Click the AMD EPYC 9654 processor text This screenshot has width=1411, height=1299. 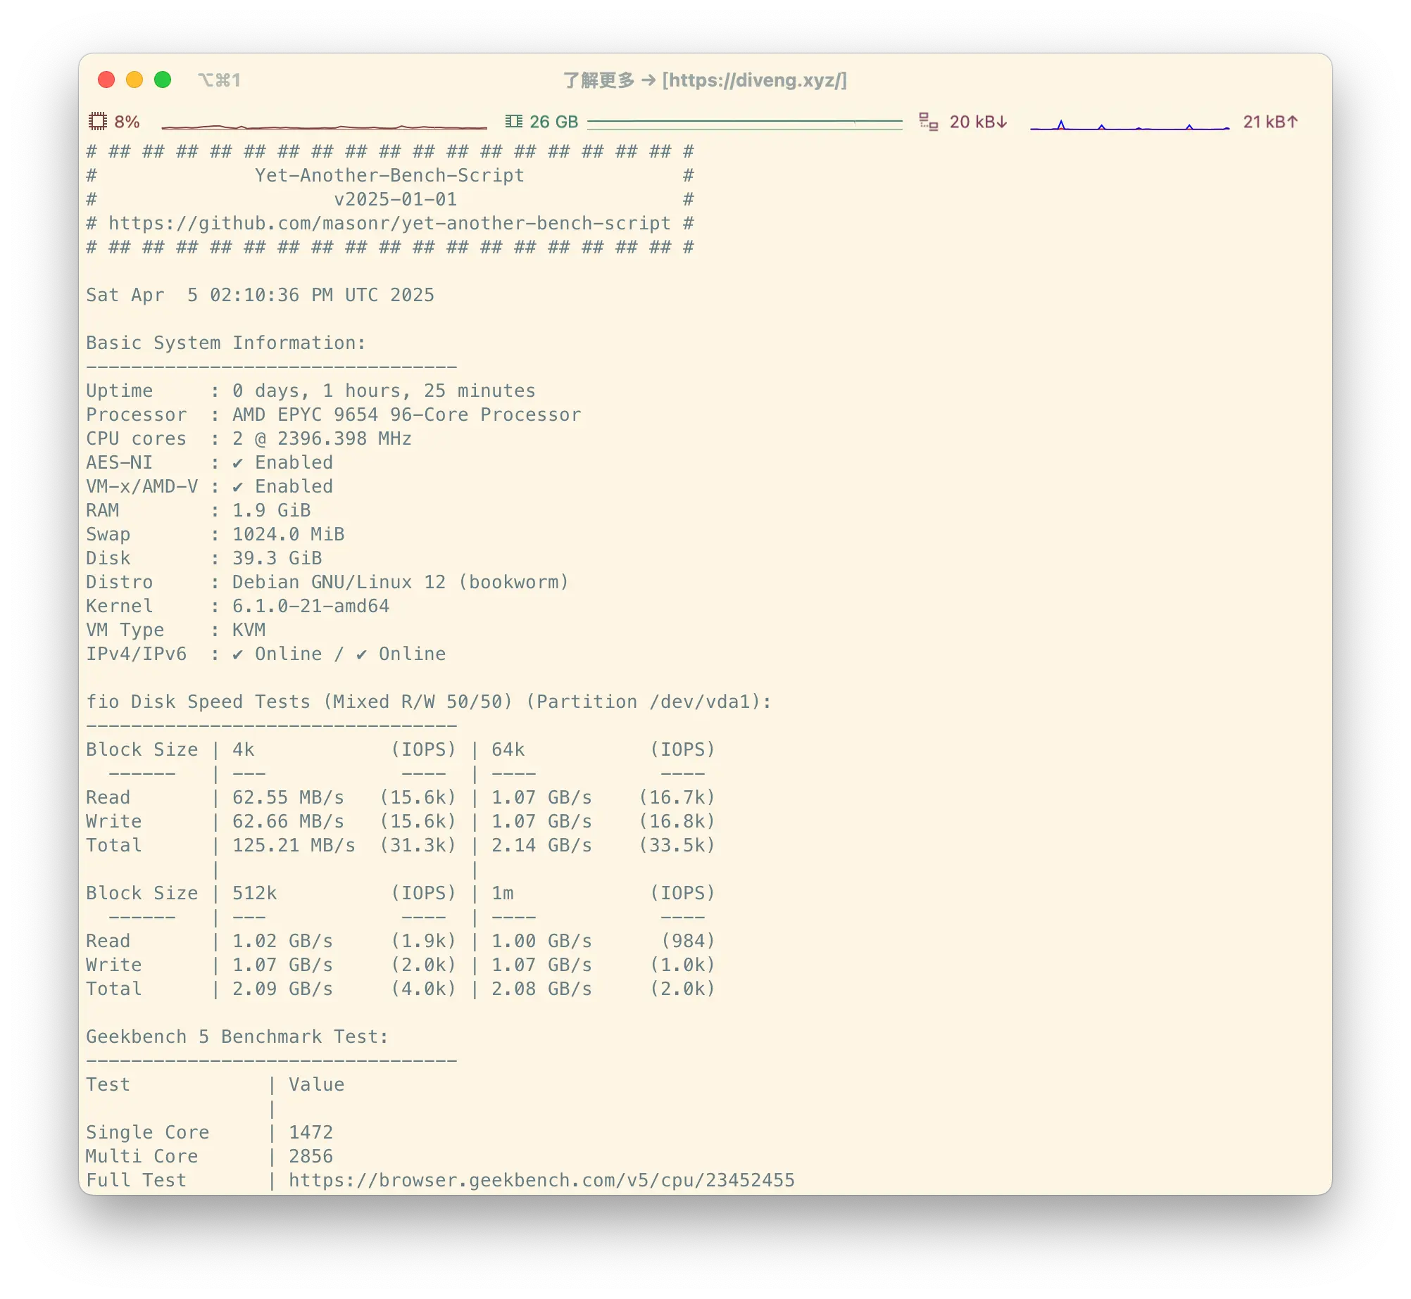coord(407,414)
